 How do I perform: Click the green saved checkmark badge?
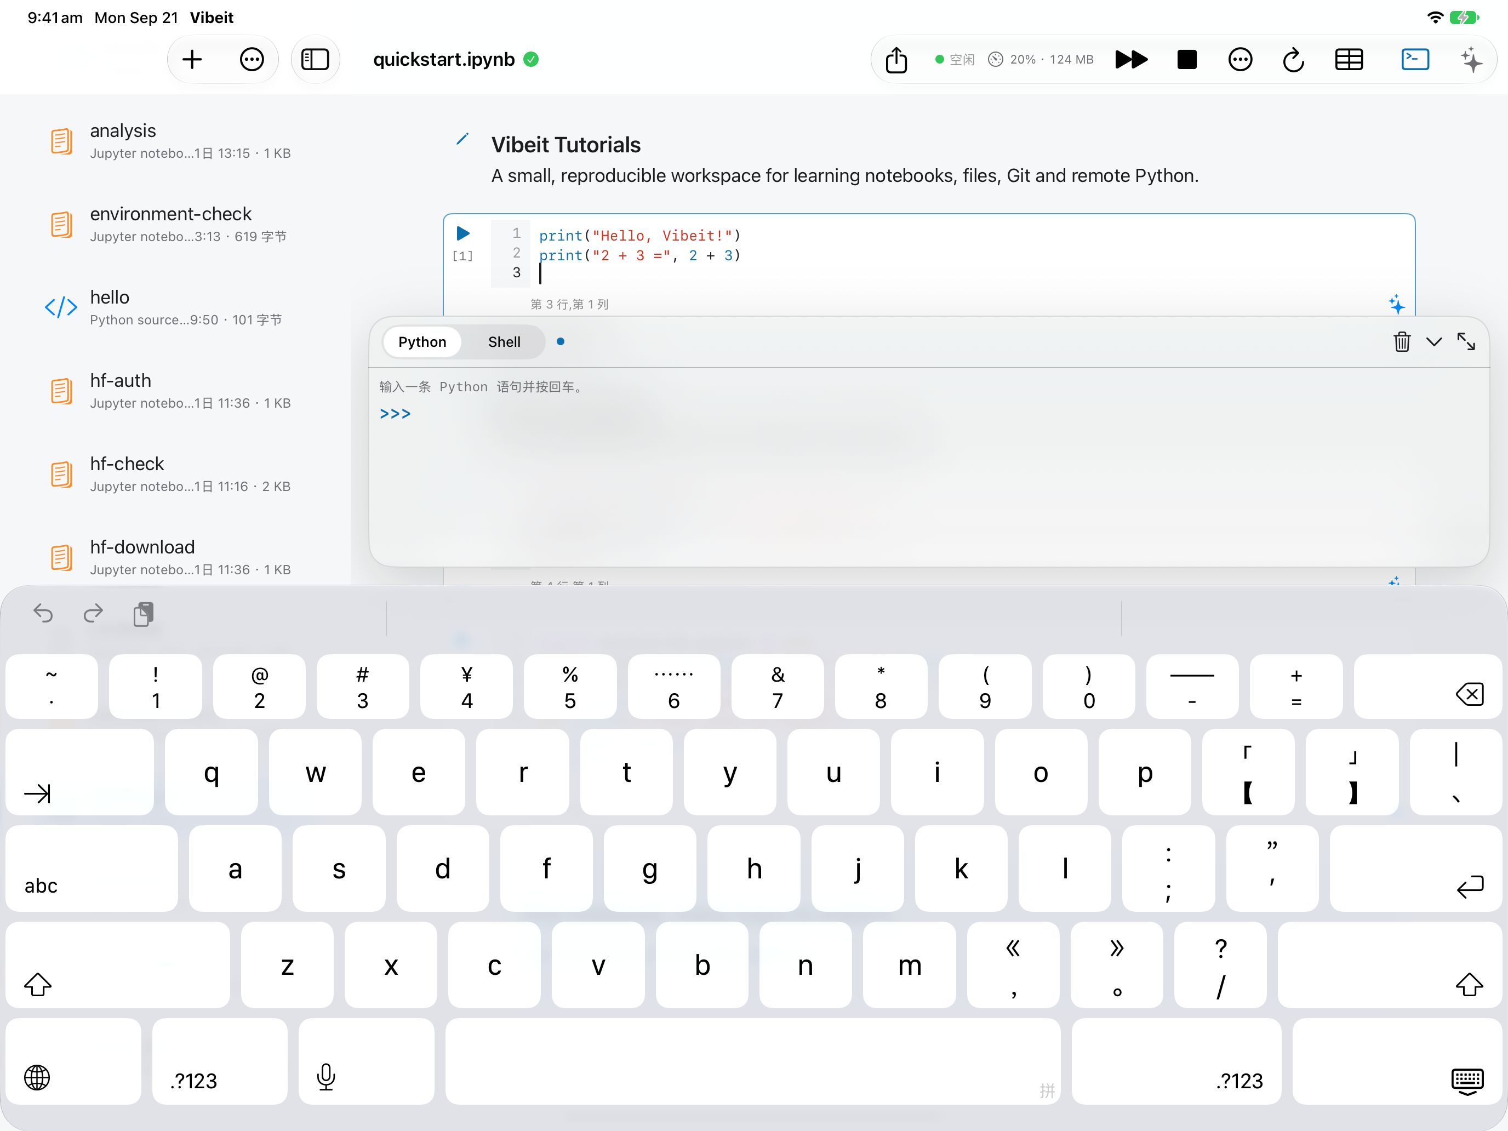click(x=531, y=60)
